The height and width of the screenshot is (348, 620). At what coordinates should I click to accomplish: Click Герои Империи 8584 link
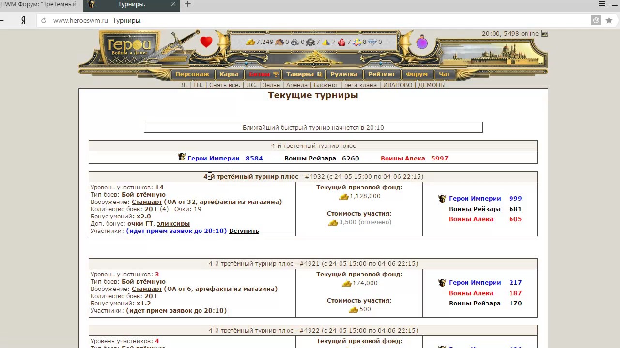click(x=225, y=158)
